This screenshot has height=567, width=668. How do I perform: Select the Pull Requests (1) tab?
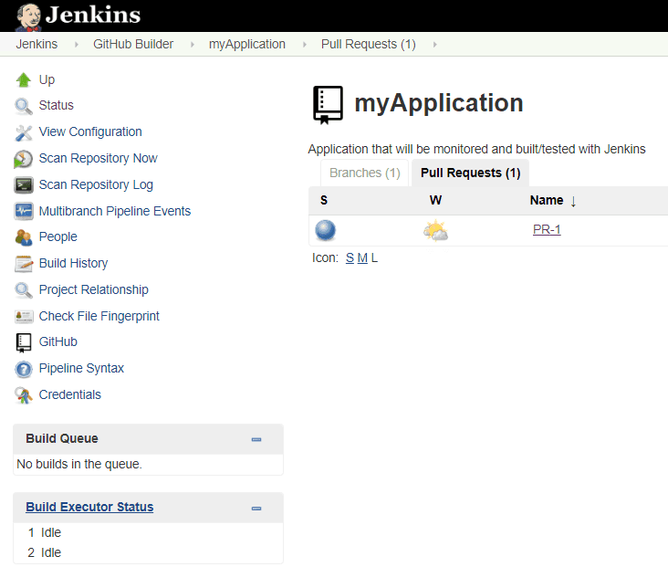point(470,173)
